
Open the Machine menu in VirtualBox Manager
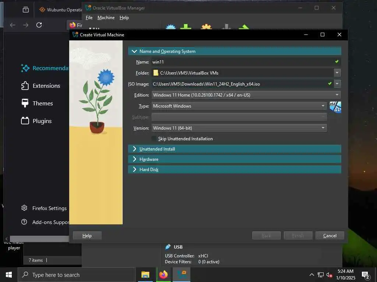click(106, 18)
